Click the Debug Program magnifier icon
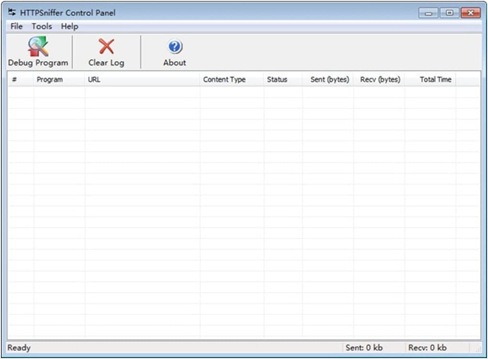The image size is (488, 359). point(38,46)
